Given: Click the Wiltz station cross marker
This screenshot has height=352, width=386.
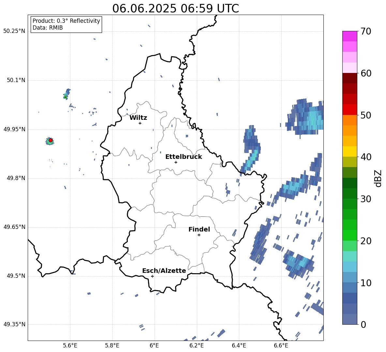Looking at the screenshot, I should point(140,123).
